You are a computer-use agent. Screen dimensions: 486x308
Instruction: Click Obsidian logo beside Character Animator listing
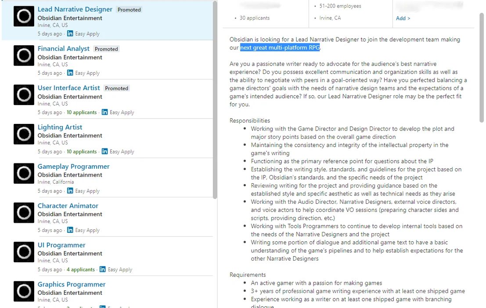pos(24,213)
